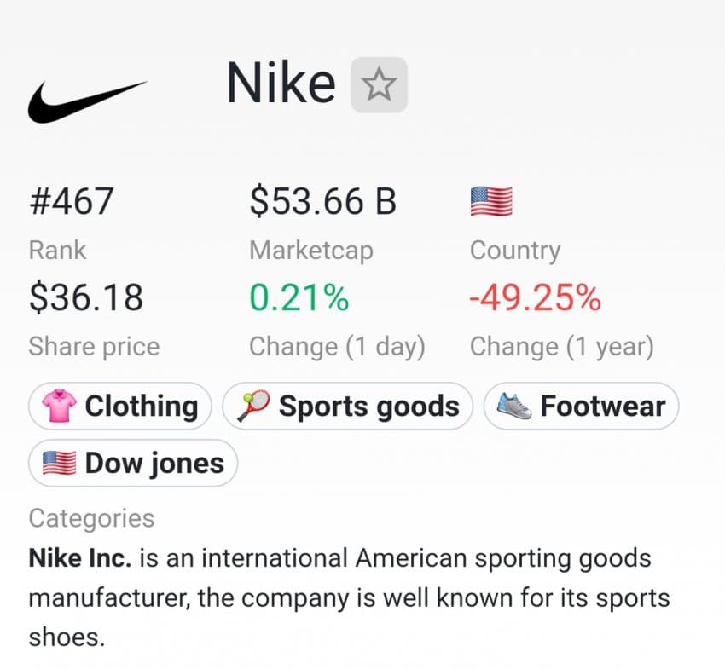Screen dimensions: 725x669
Task: Click the Marketcap label
Action: [x=311, y=251]
